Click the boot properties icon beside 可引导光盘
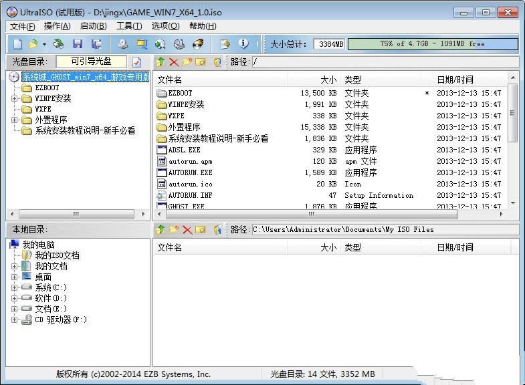 pyautogui.click(x=136, y=62)
